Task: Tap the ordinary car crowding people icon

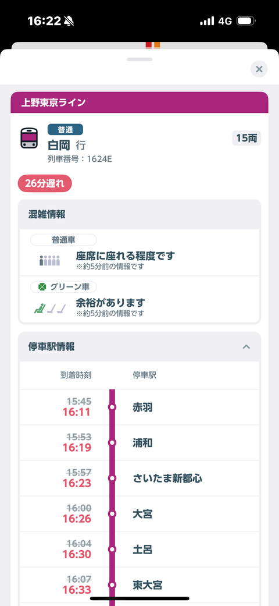Action: click(x=50, y=260)
